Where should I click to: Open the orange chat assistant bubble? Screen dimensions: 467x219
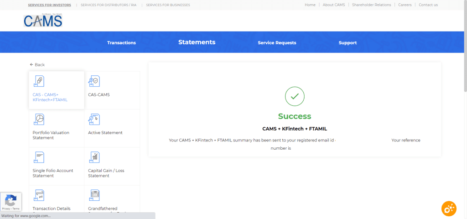point(449,209)
